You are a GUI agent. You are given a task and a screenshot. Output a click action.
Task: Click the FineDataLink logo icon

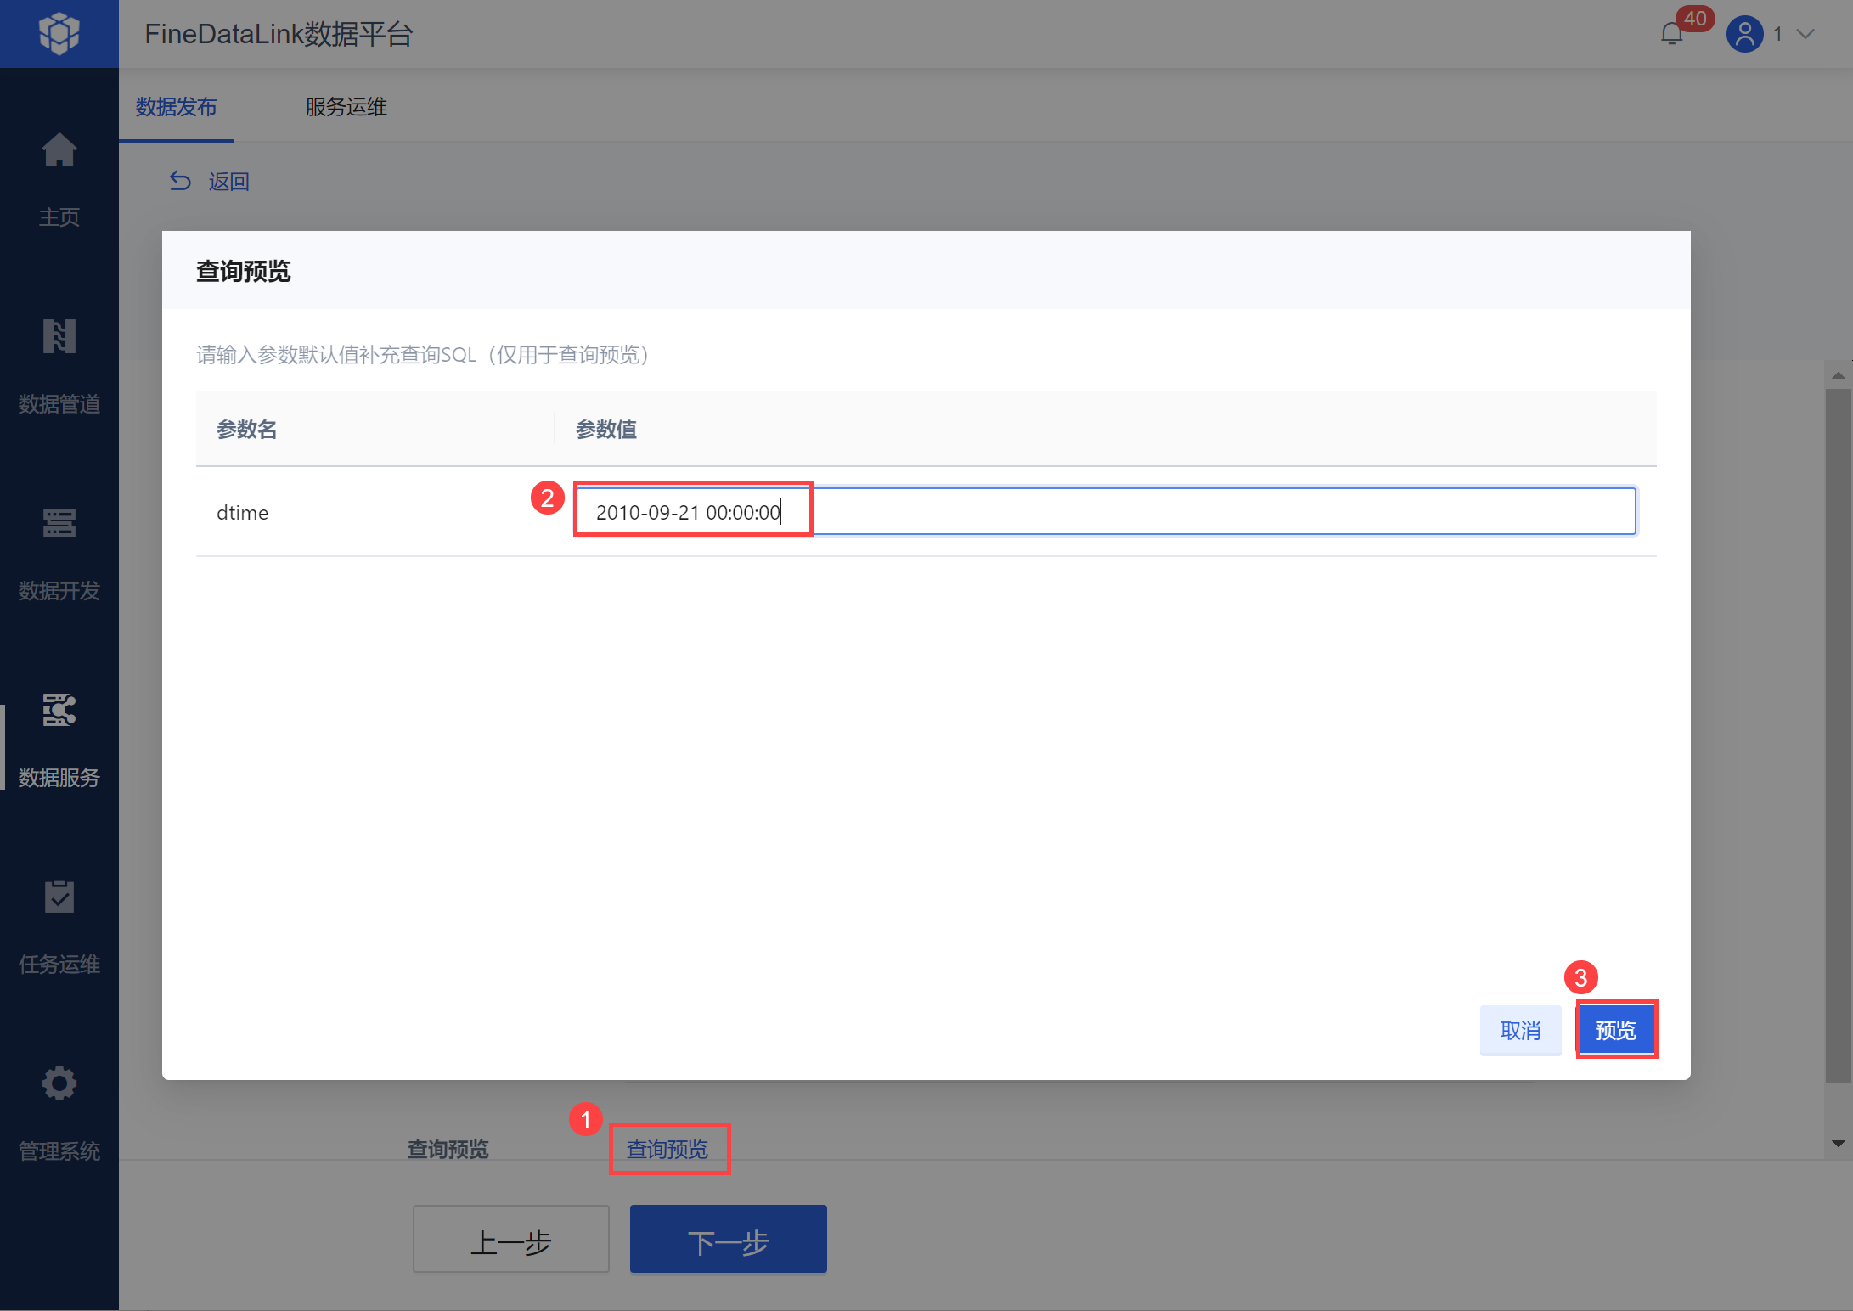pos(59,34)
